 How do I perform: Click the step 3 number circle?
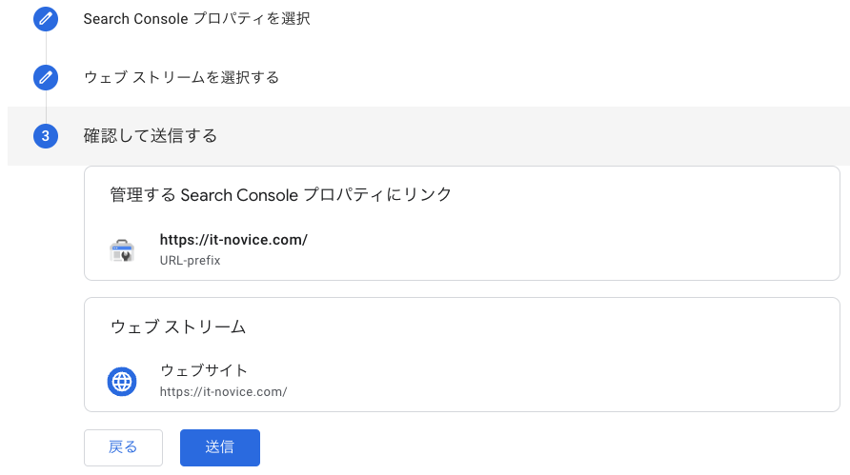[46, 136]
